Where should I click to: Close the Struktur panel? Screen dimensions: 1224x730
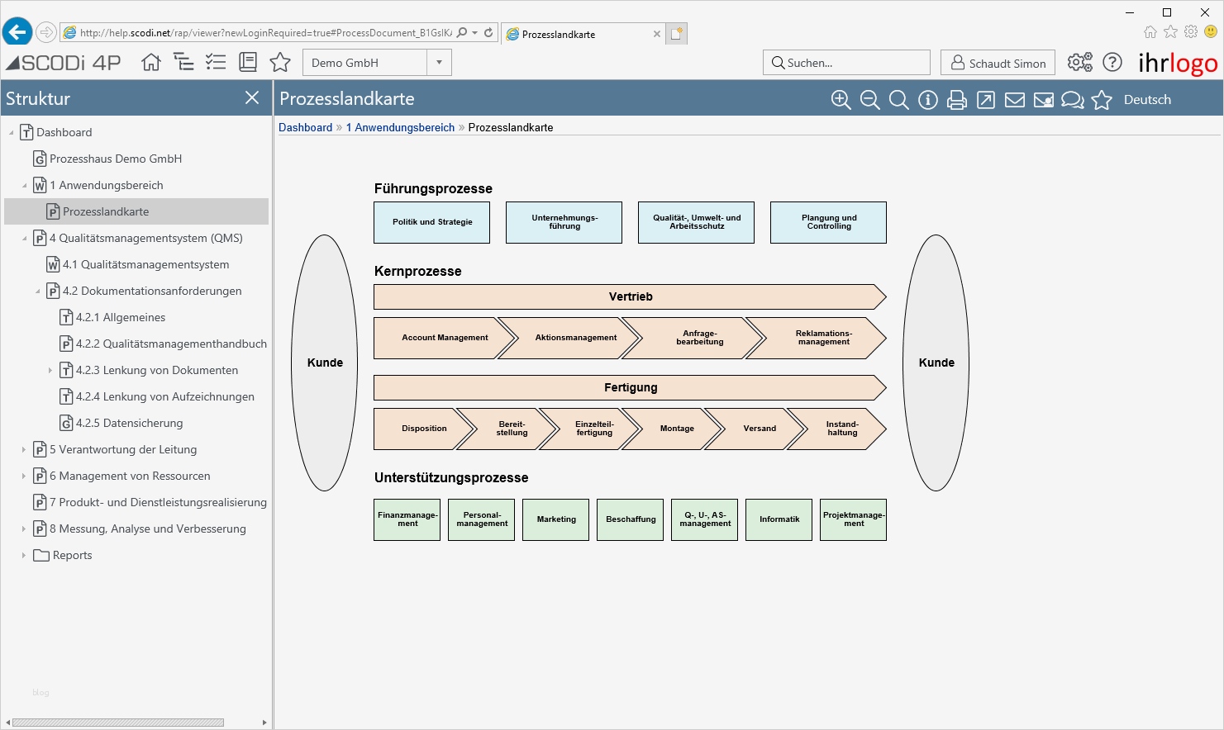[x=252, y=98]
